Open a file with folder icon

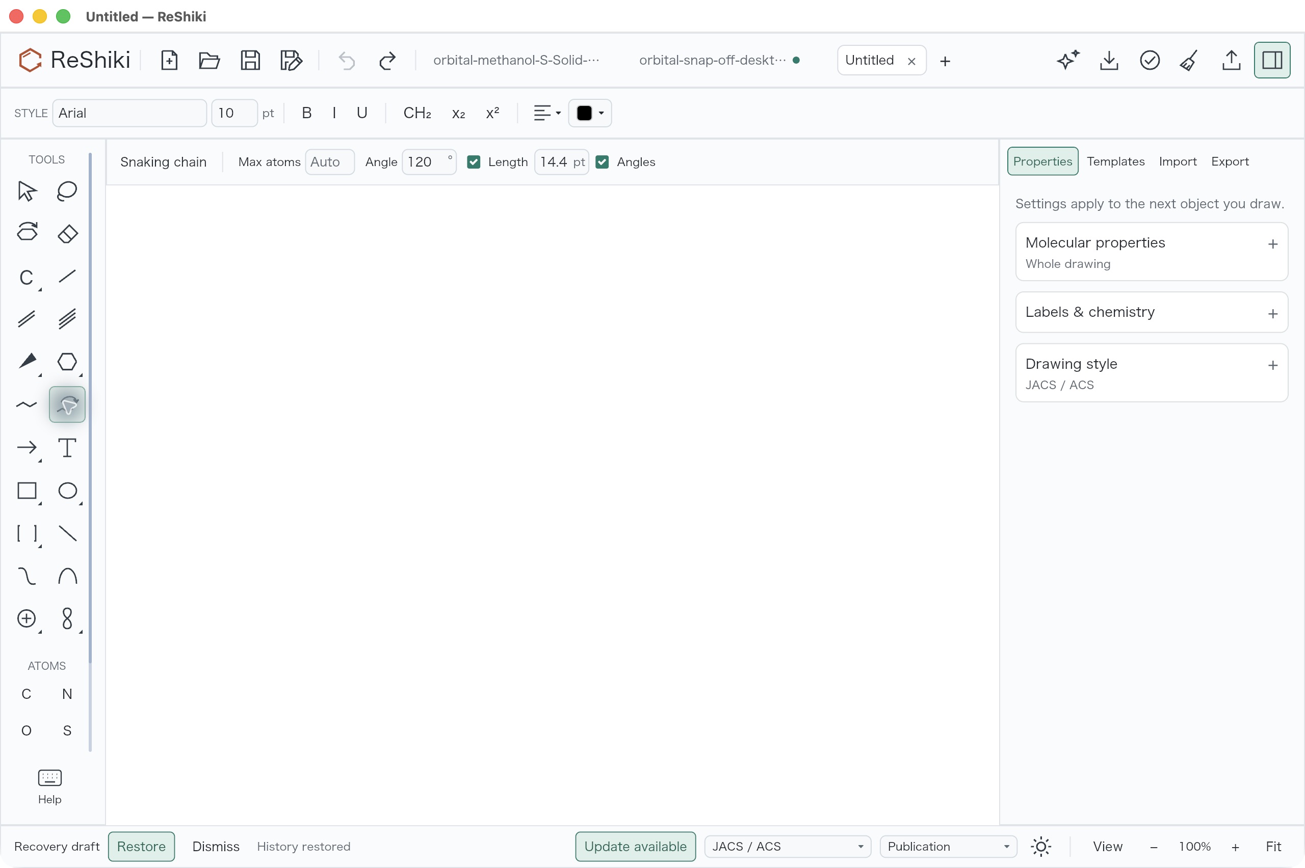pyautogui.click(x=210, y=60)
